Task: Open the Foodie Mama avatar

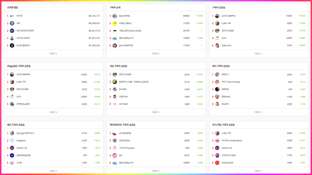Action: (217, 141)
